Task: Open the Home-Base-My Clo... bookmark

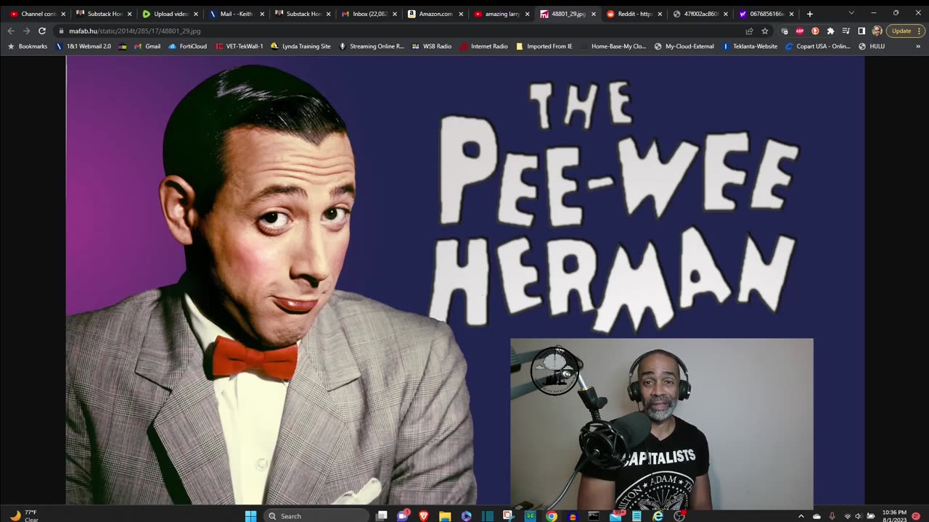Action: (x=613, y=46)
